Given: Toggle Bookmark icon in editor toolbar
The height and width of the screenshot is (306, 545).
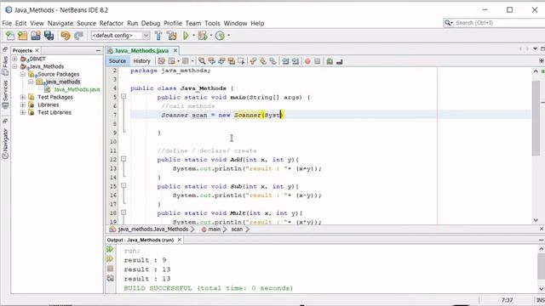Looking at the screenshot, I should point(272,61).
